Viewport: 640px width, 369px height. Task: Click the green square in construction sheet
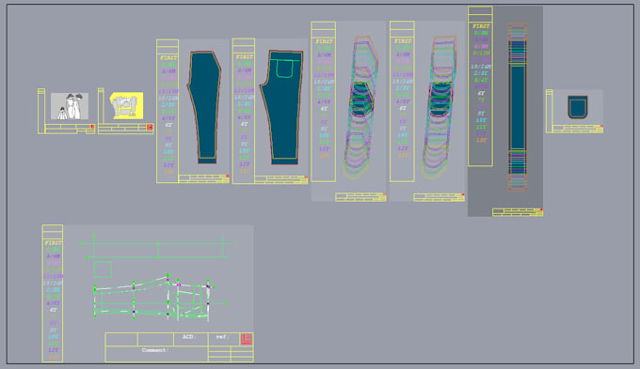point(103,269)
